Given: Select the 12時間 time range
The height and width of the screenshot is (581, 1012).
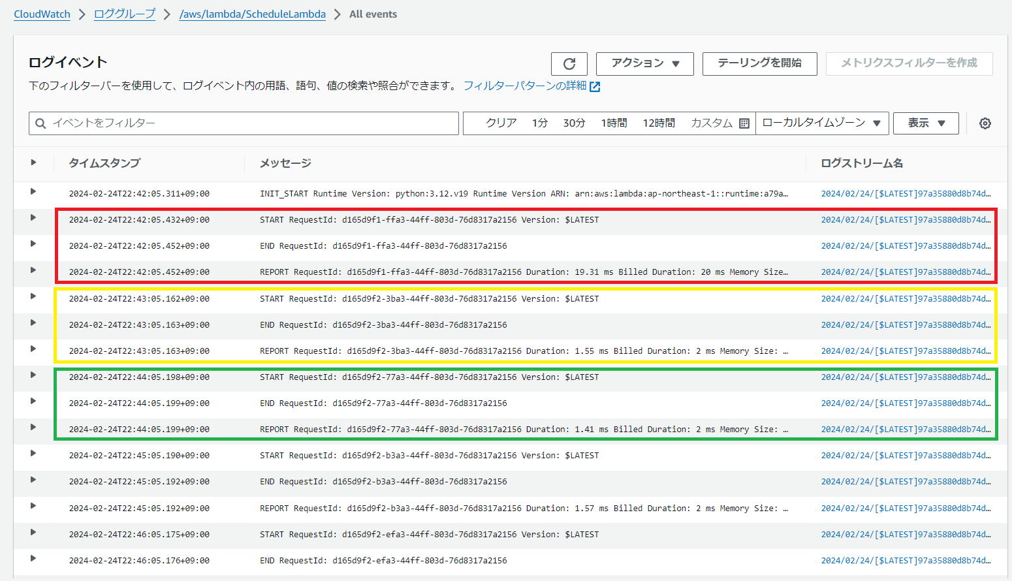Looking at the screenshot, I should click(658, 123).
